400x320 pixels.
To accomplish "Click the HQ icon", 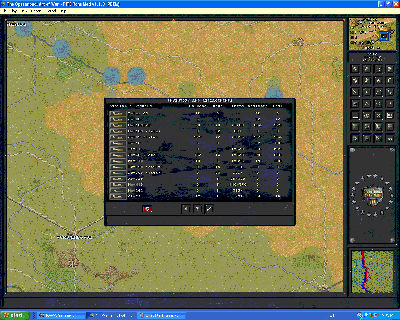I will pyautogui.click(x=390, y=115).
